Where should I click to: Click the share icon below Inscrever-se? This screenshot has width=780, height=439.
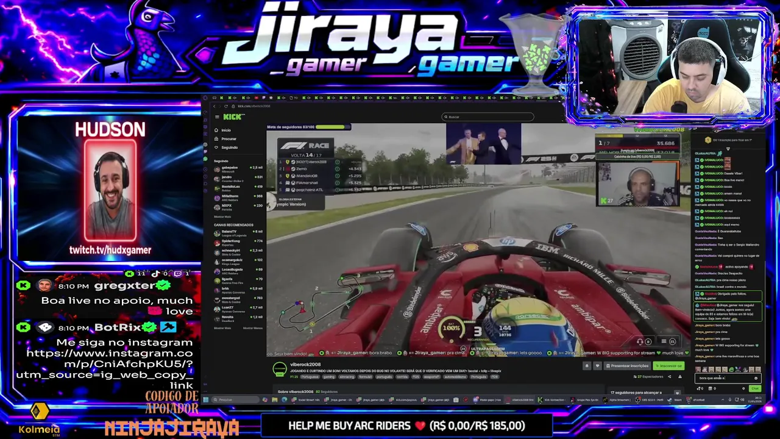[x=669, y=377]
